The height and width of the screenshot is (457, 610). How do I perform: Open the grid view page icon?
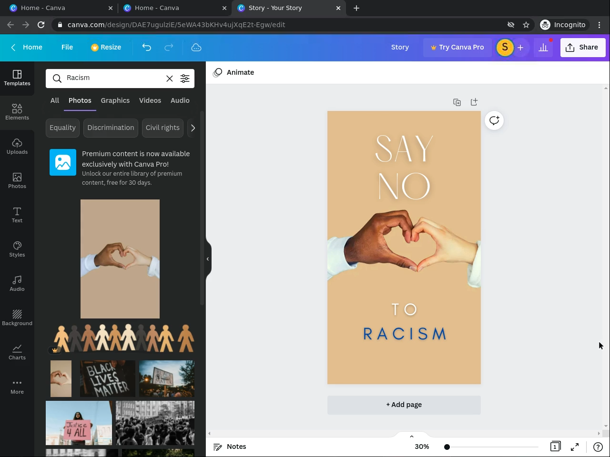click(555, 447)
